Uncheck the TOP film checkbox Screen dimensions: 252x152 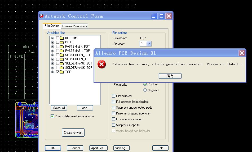[58, 72]
